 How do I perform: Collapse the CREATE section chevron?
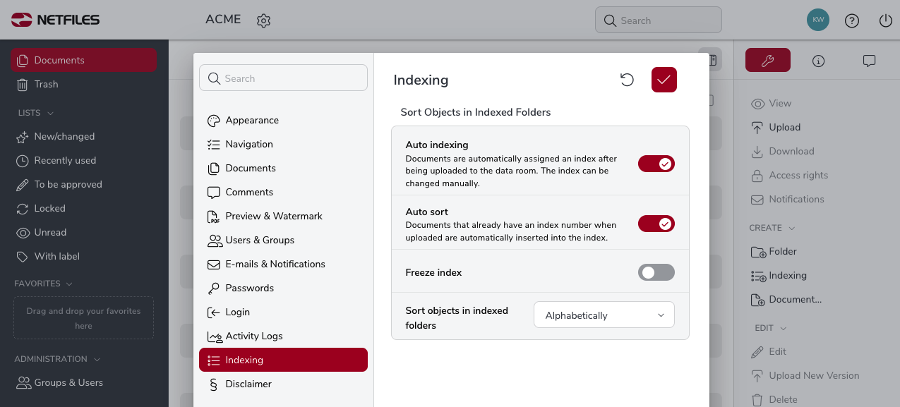(x=791, y=228)
